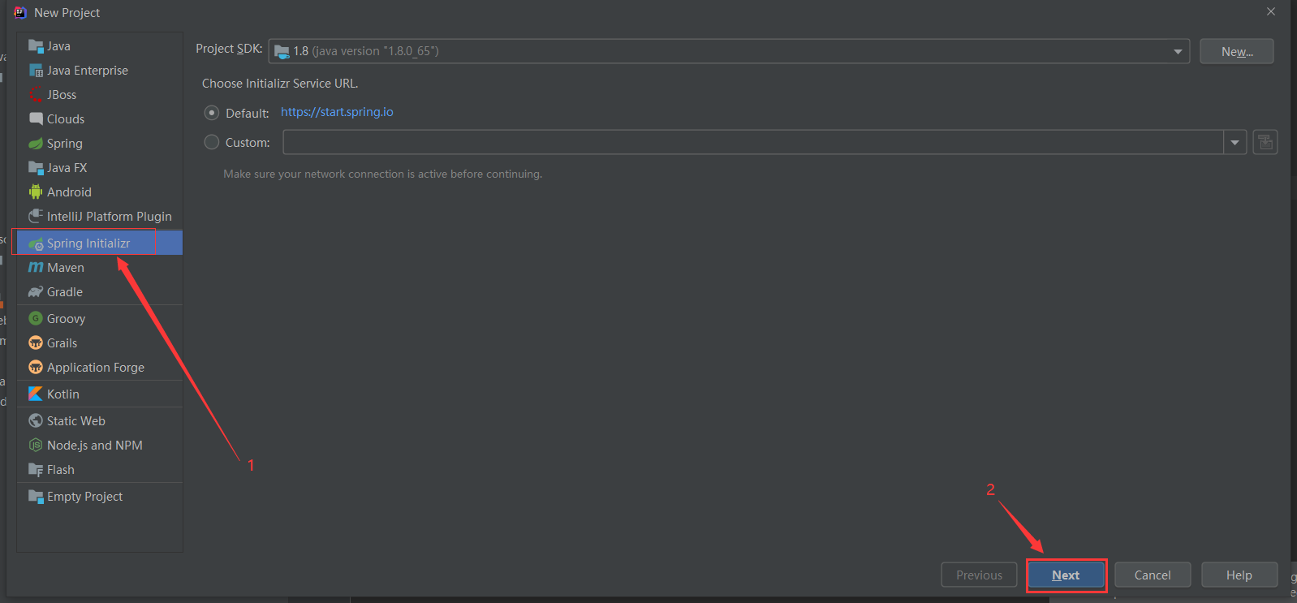Open the https://start.spring.io link
Screen dimensions: 1297x603
coord(337,112)
